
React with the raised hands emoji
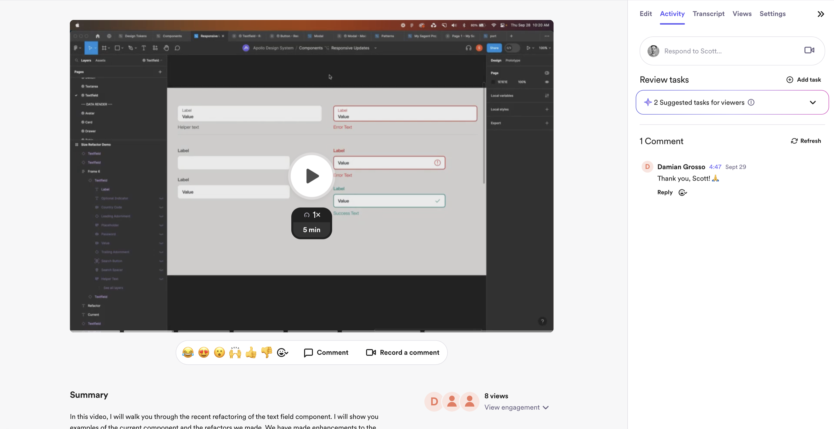[x=235, y=352]
